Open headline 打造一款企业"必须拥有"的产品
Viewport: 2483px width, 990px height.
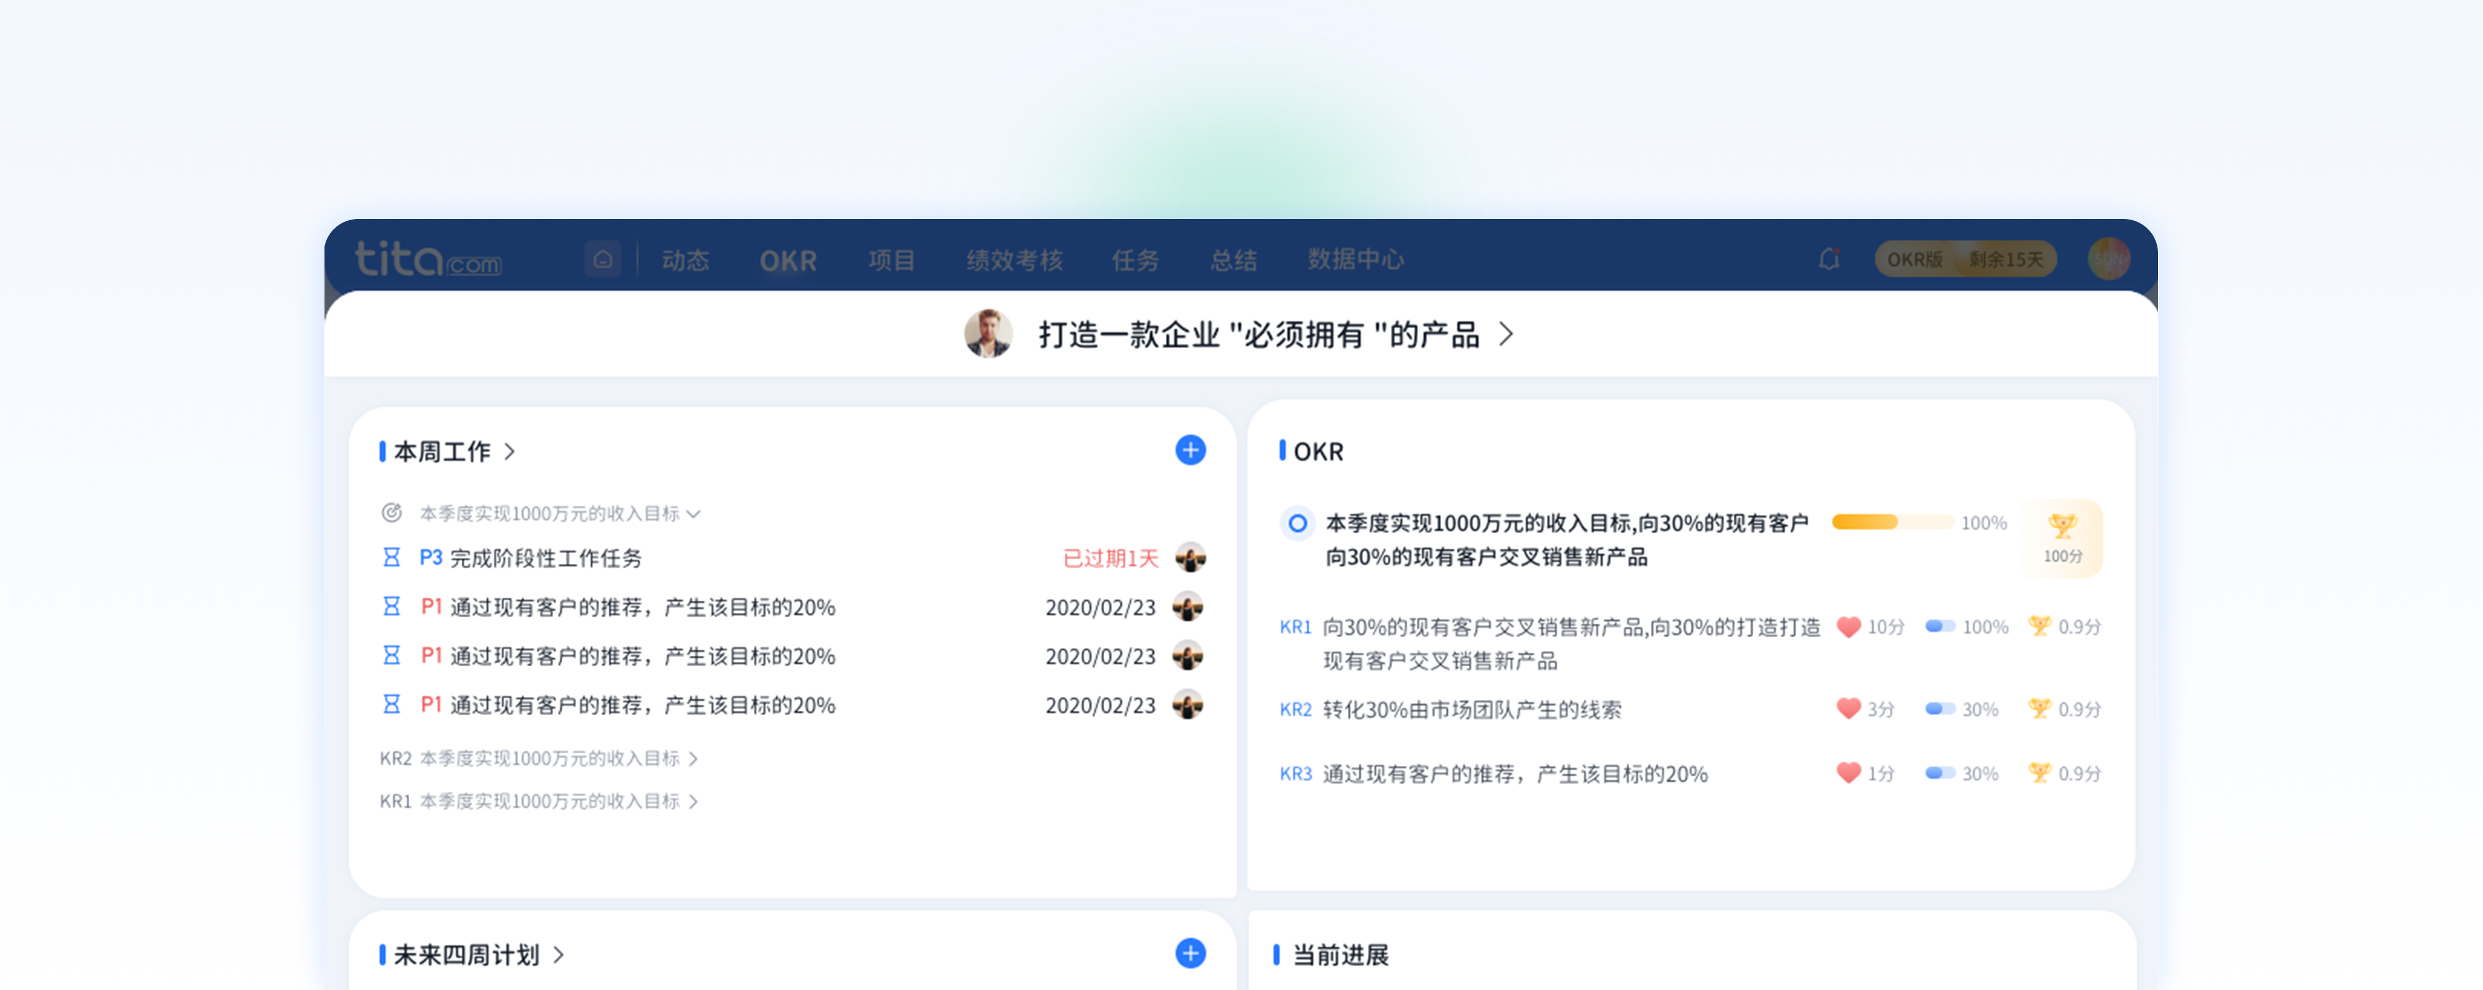point(1258,334)
